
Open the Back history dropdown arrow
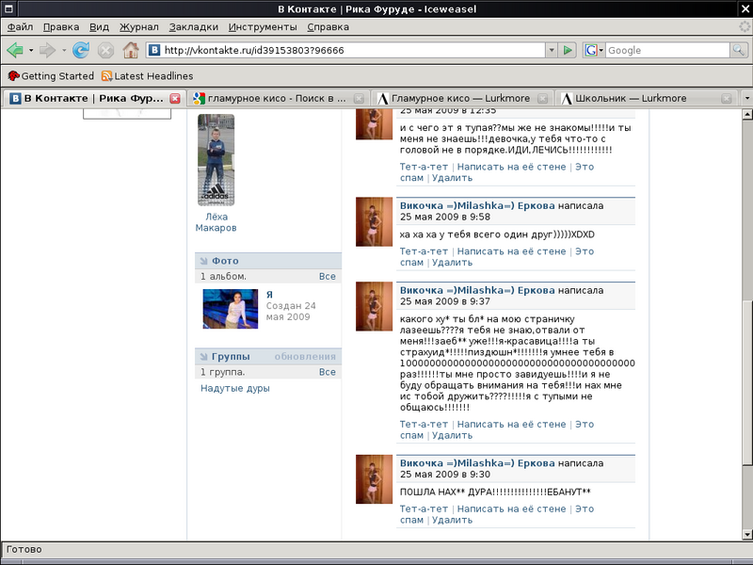point(31,50)
